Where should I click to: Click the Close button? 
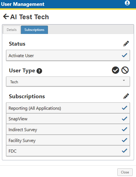tap(125, 172)
